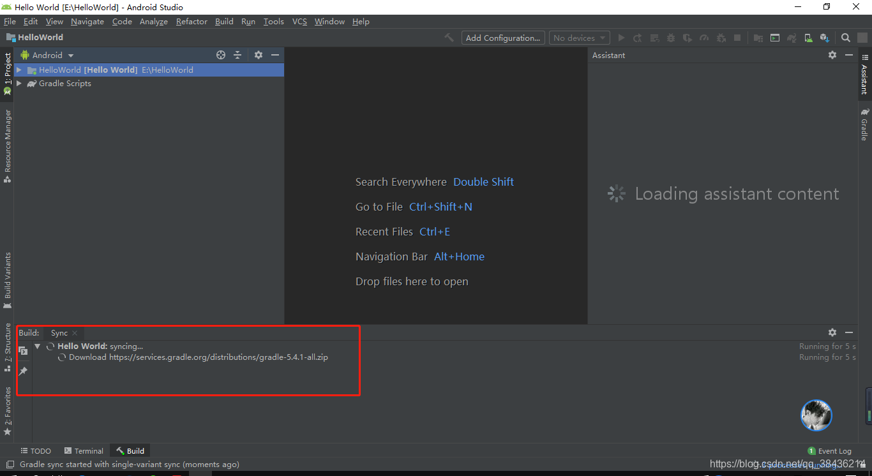Expand the Gradle Scripts tree node arrow
Image resolution: width=872 pixels, height=476 pixels.
19,83
